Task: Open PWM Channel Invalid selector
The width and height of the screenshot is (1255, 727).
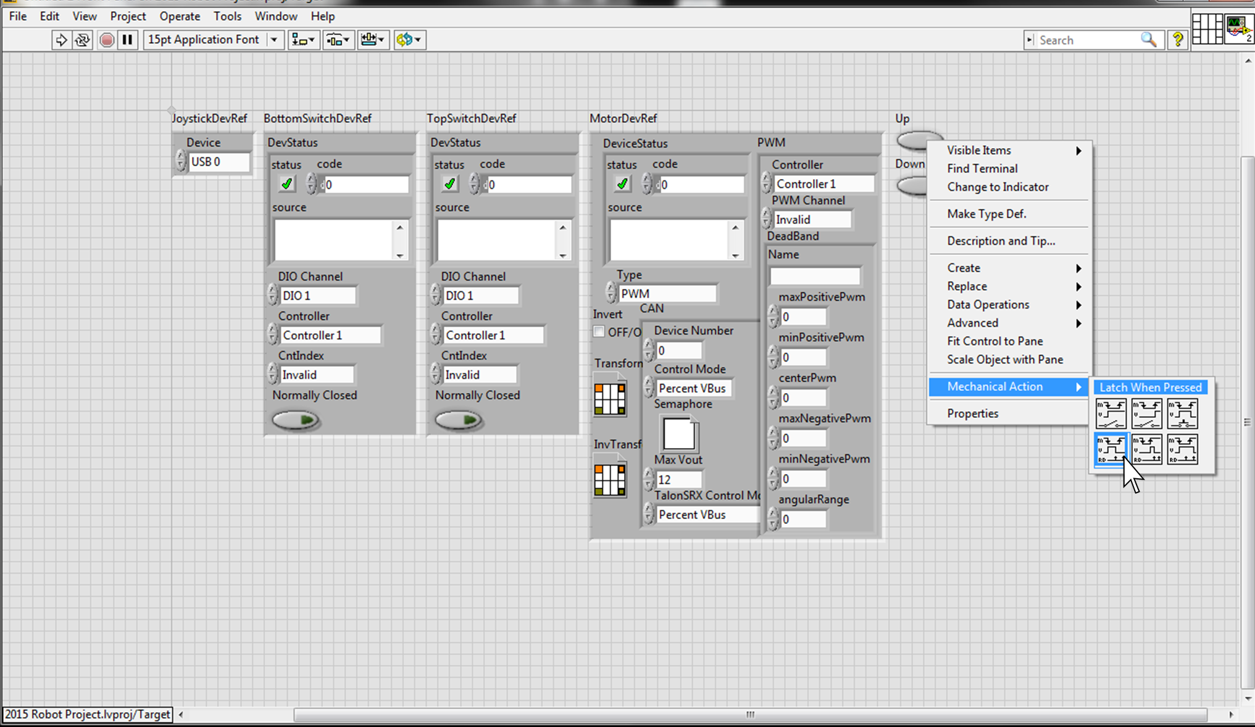Action: point(812,220)
